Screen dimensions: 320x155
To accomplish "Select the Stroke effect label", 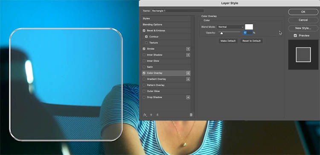I will coord(151,49).
